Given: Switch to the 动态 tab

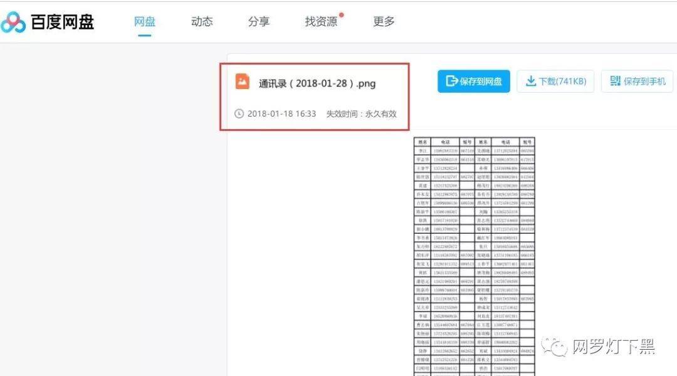Looking at the screenshot, I should point(201,21).
